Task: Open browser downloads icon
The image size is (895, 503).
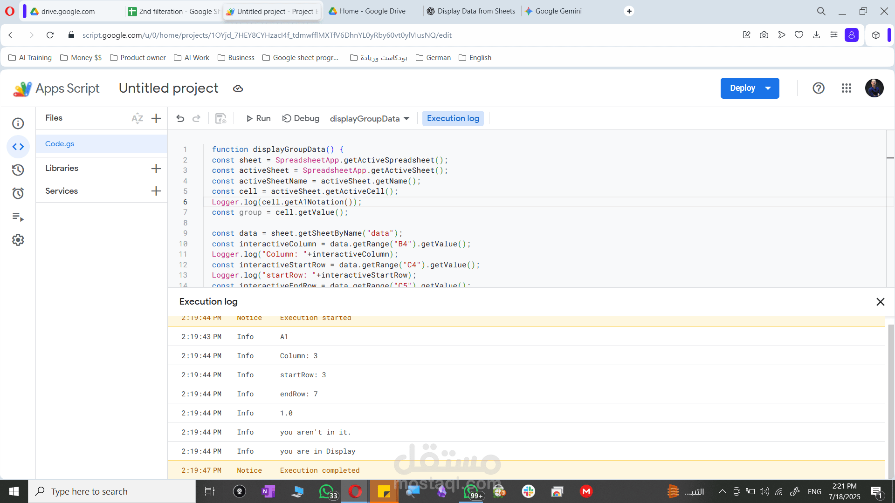Action: click(816, 35)
